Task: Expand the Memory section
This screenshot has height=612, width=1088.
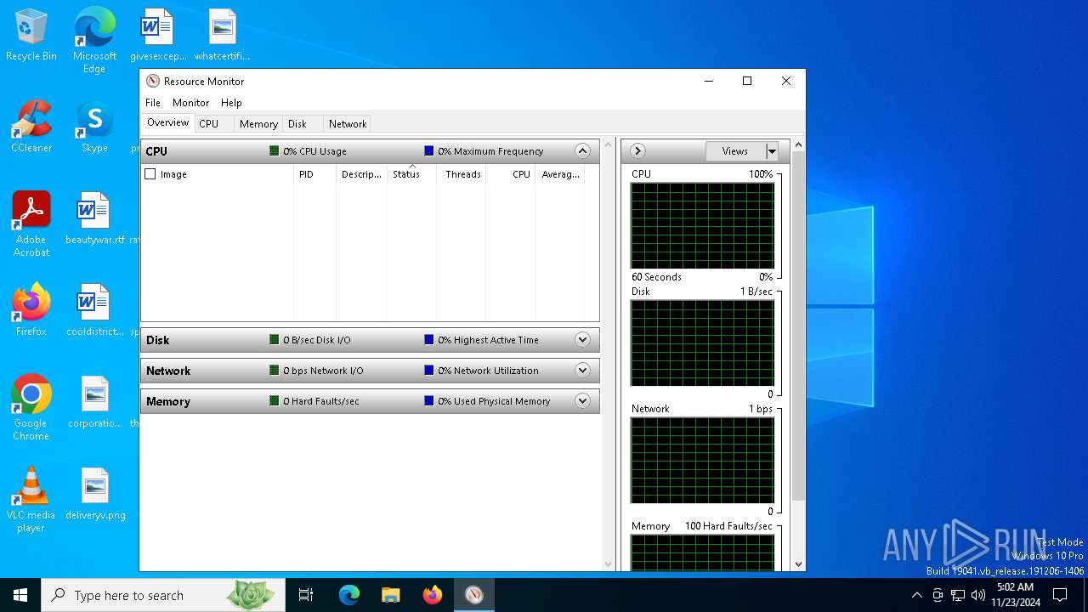Action: [582, 401]
